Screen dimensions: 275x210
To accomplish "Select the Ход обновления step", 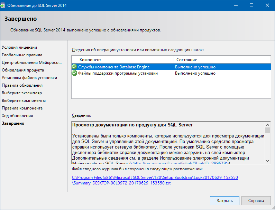I will (x=17, y=116).
